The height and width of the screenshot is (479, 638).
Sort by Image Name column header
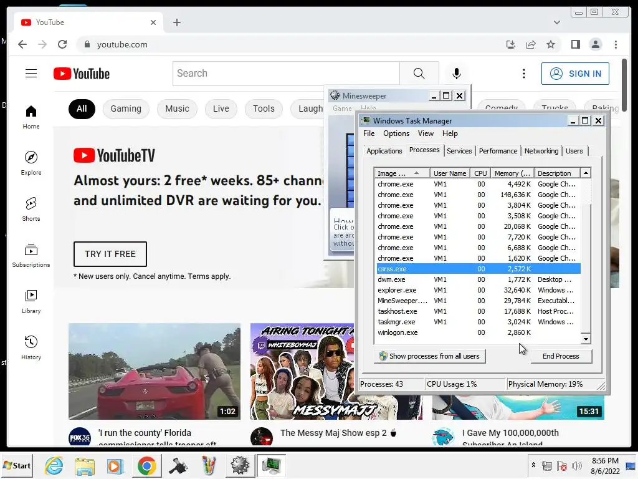click(x=402, y=173)
